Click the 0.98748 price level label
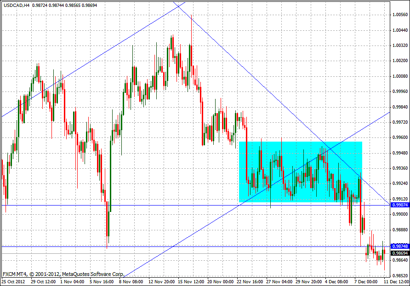Image resolution: width=410 pixels, height=286 pixels. click(398, 246)
